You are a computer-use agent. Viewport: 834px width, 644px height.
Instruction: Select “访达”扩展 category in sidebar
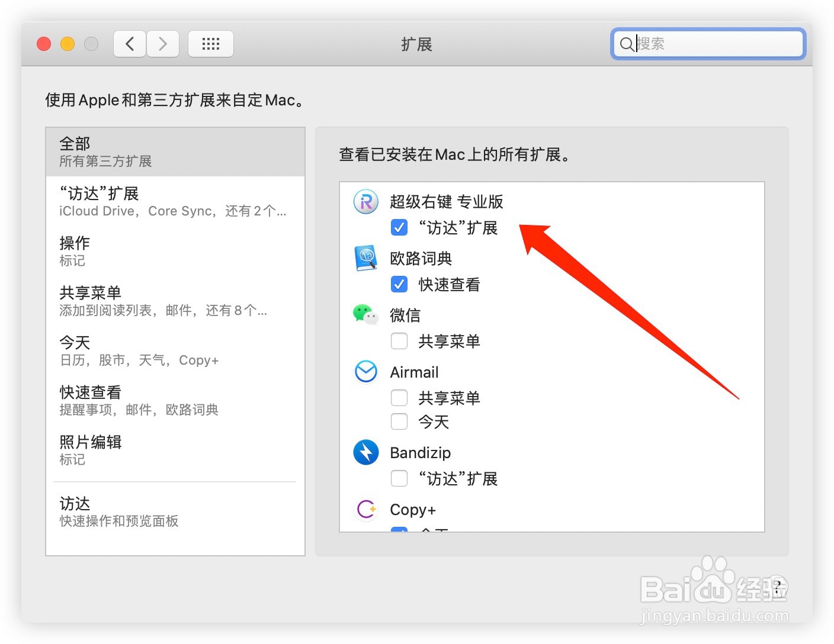click(x=175, y=202)
